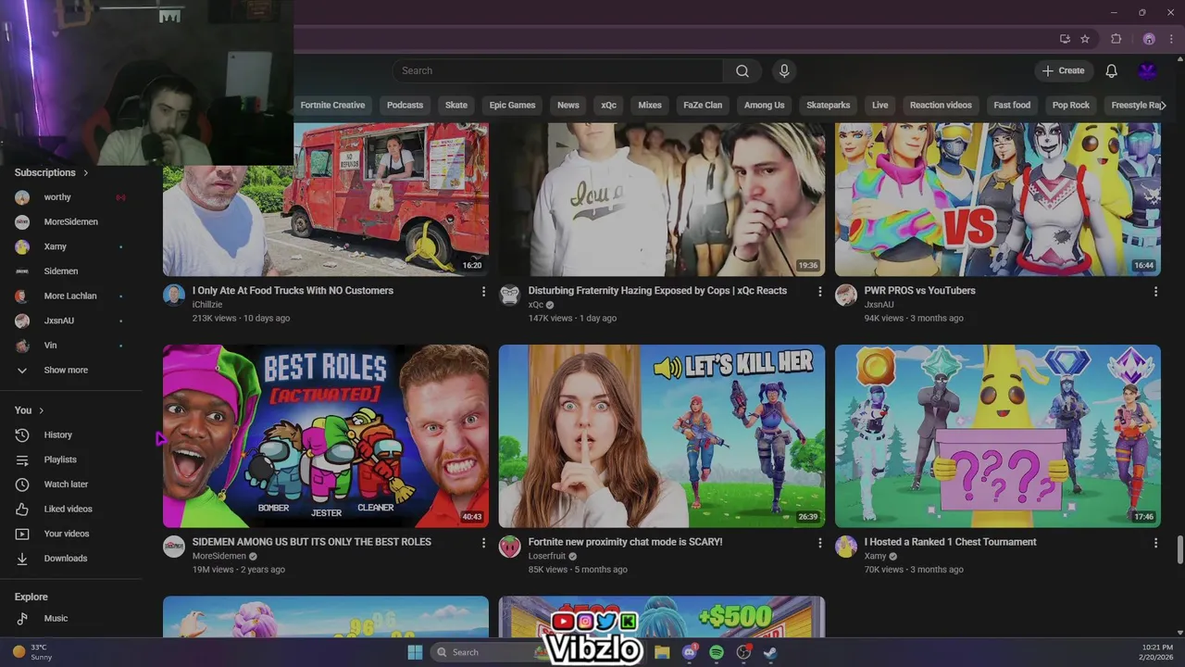The image size is (1185, 667).
Task: Expand the Subscriptions section chevron
Action: 86,172
